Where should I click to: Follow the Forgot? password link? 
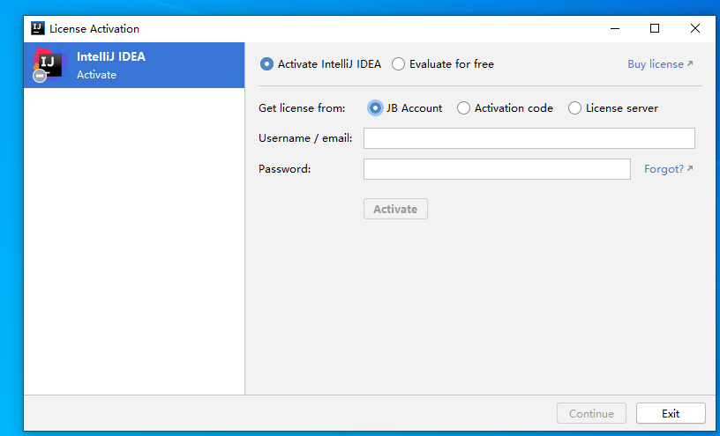[x=669, y=169]
